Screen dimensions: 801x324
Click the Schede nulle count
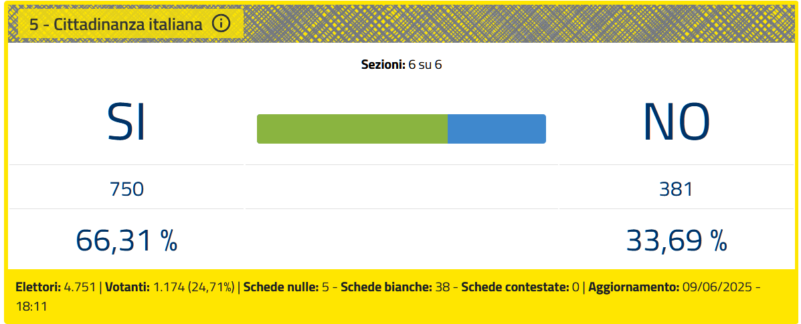coord(325,287)
